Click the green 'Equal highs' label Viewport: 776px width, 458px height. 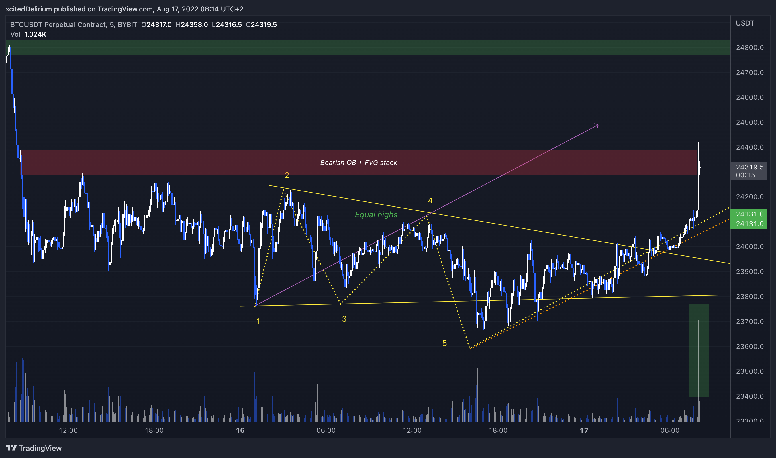(376, 214)
